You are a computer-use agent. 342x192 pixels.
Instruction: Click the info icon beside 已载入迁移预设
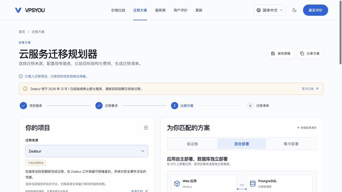point(21,76)
